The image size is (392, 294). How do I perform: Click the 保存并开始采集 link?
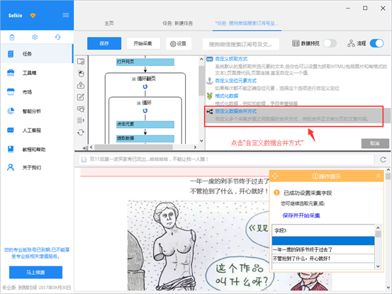click(x=301, y=215)
